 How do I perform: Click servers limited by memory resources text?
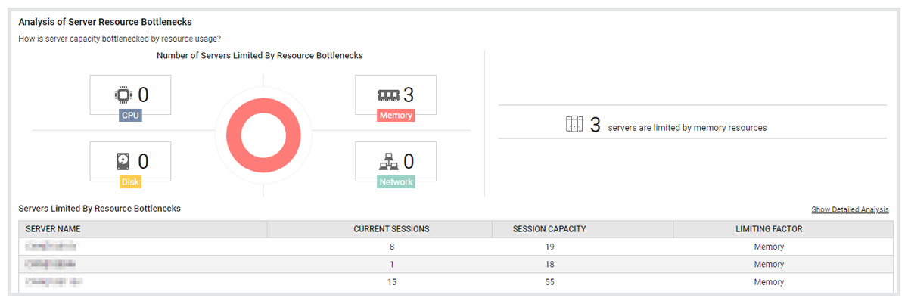(687, 128)
